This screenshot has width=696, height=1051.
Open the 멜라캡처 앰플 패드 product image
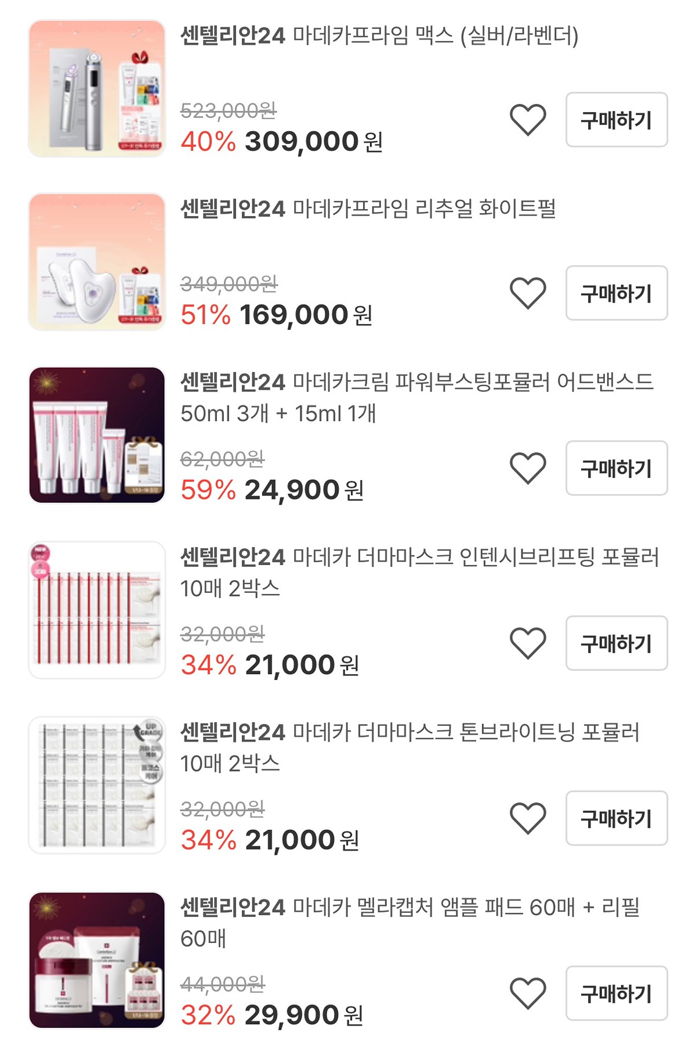pos(97,960)
